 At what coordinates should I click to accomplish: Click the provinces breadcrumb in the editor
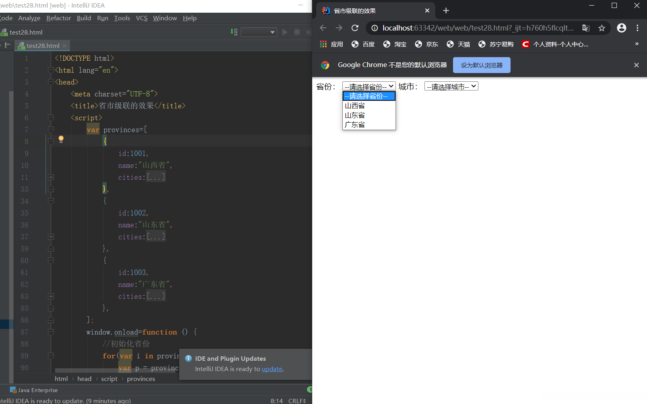[141, 379]
